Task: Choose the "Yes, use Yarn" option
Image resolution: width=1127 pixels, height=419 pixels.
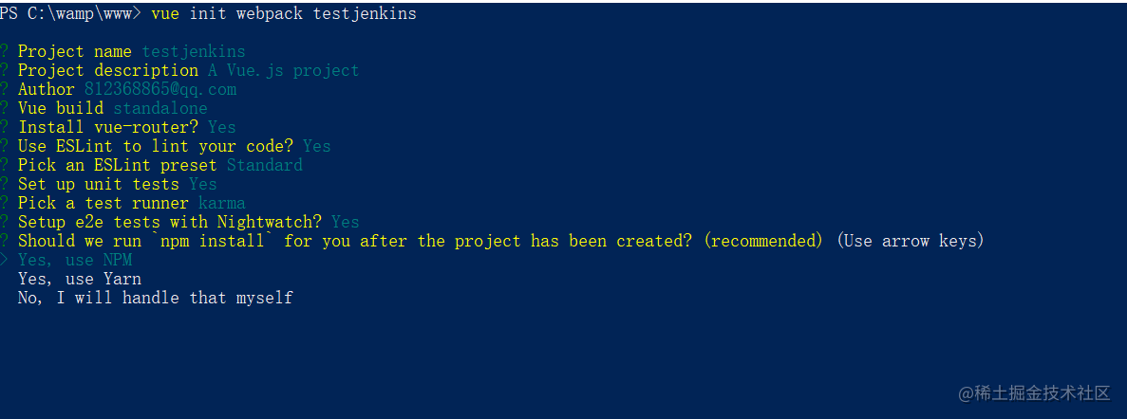Action: pyautogui.click(x=79, y=279)
